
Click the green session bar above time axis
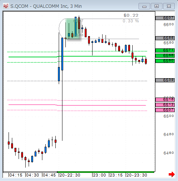pyautogui.click(x=106, y=172)
